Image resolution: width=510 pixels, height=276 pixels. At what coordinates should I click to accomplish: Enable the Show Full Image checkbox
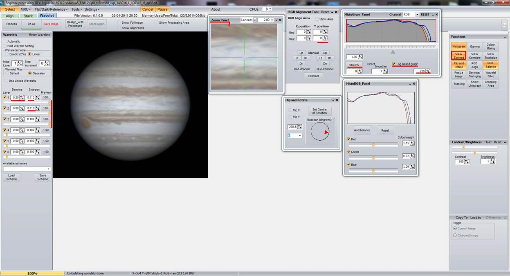coord(119,23)
